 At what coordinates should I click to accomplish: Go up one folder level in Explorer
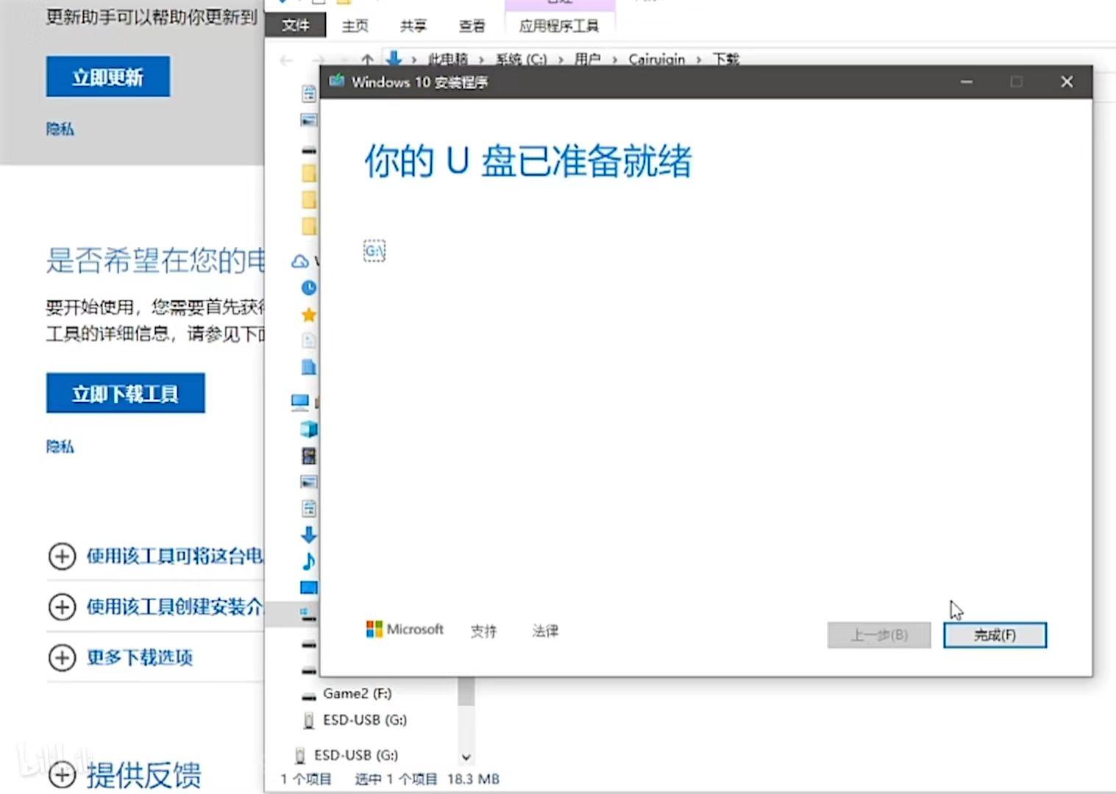coord(367,59)
